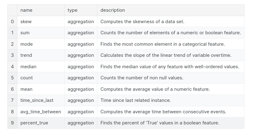Viewport: 255px width, 138px height.
Task: Select the 'median' name cell
Action: (x=28, y=67)
